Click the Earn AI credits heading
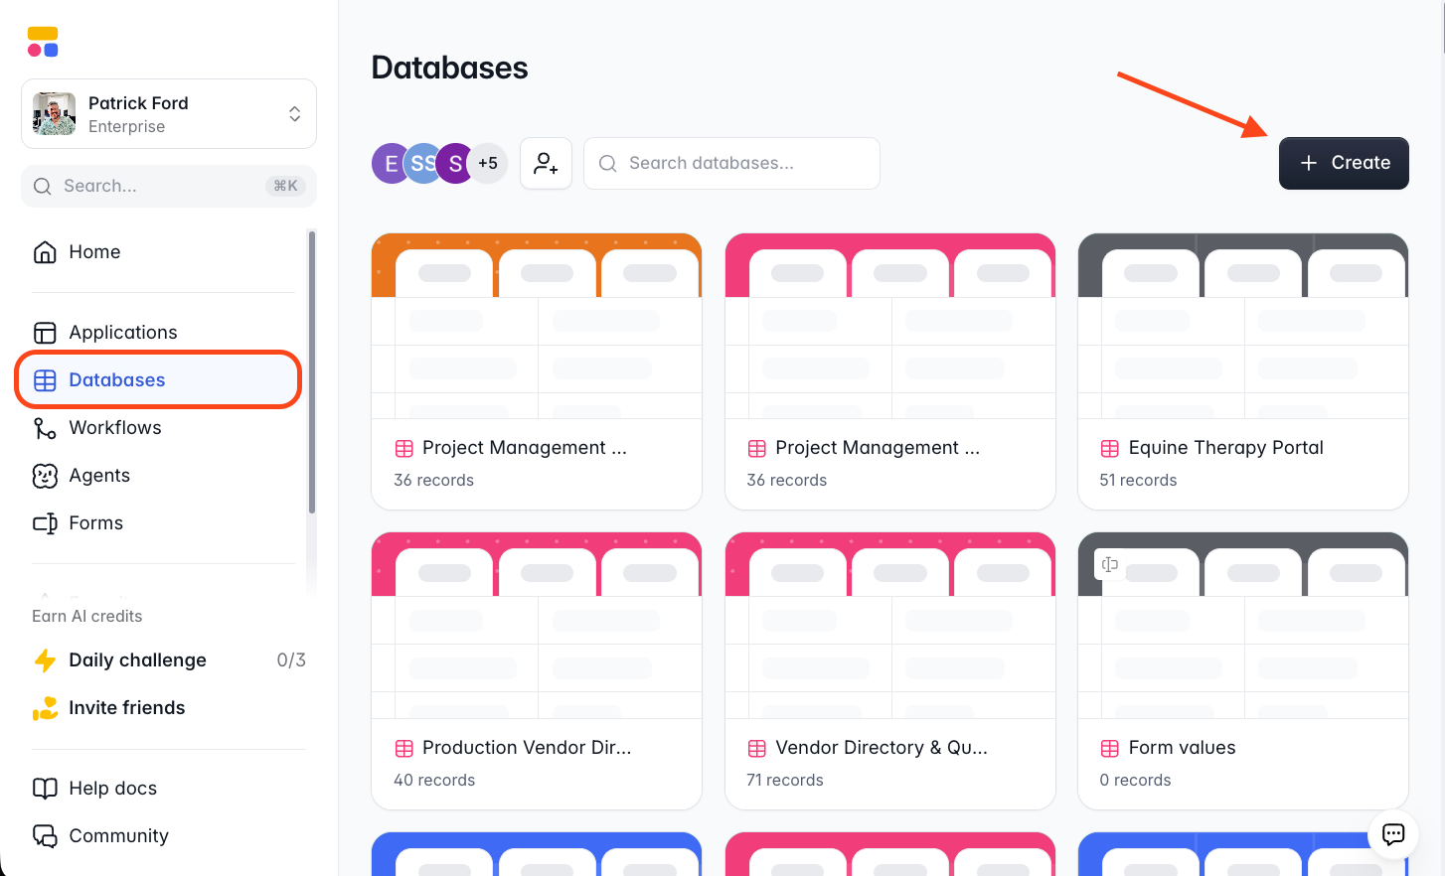This screenshot has height=876, width=1445. pos(87,616)
